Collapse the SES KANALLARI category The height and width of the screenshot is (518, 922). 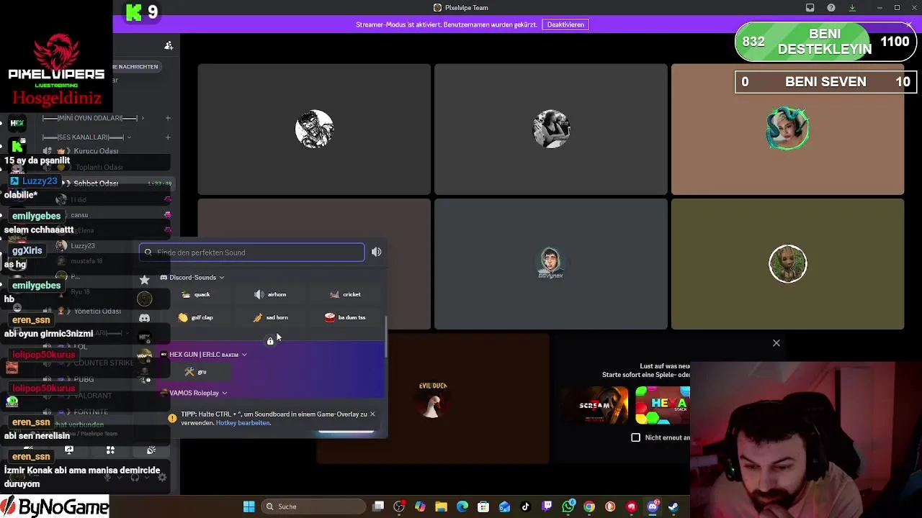[x=86, y=137]
